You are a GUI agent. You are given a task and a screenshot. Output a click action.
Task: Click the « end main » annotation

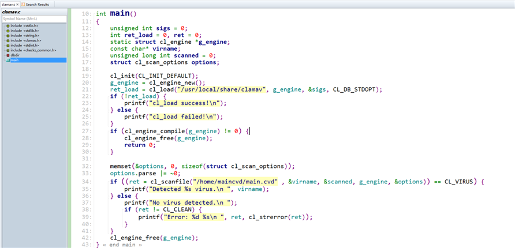pyautogui.click(x=122, y=245)
